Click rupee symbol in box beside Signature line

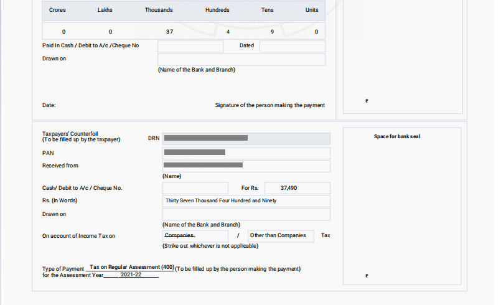[367, 101]
